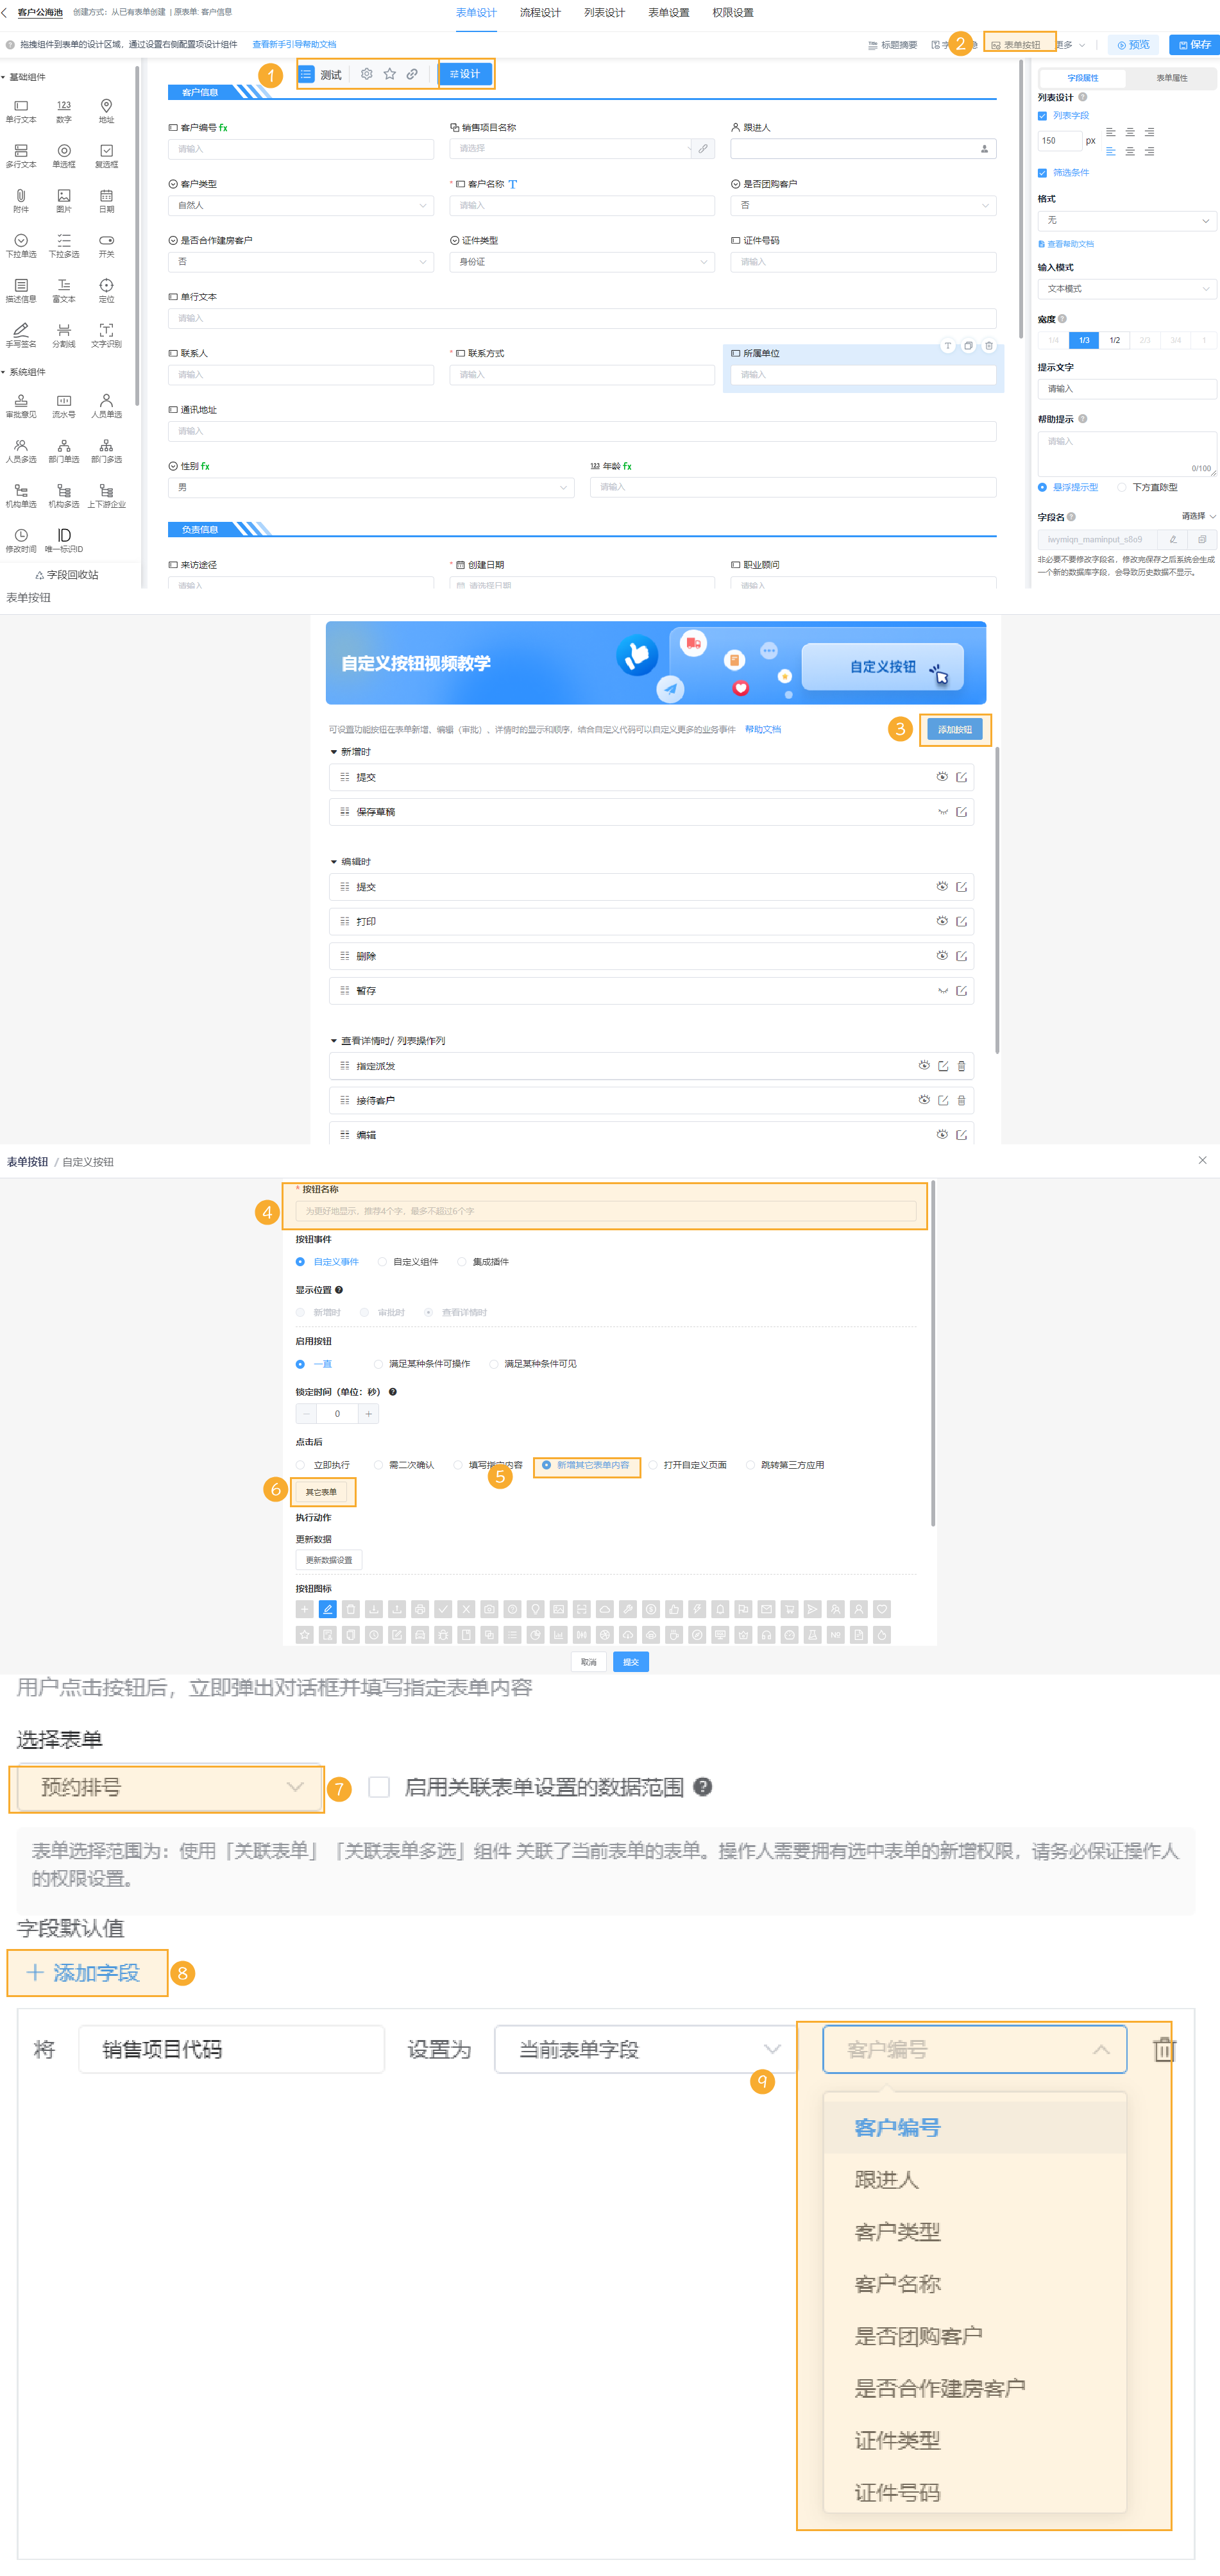This screenshot has height=2576, width=1220.
Task: Select the 1/2 width option
Action: tap(1114, 340)
